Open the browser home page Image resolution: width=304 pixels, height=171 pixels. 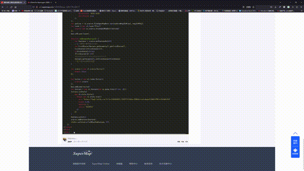16,7
